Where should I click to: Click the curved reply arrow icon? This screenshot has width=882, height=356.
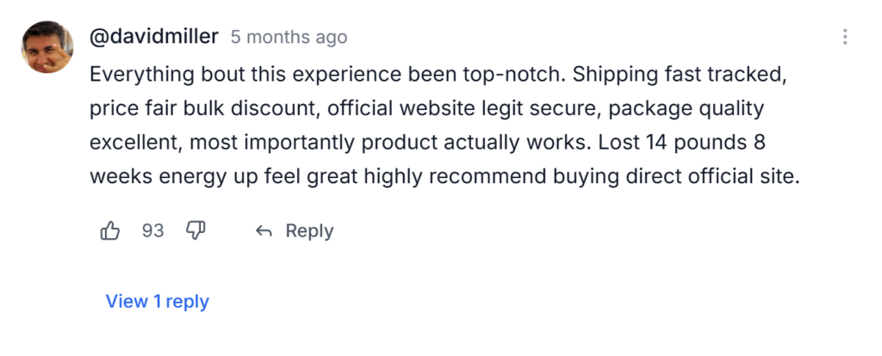click(x=264, y=231)
